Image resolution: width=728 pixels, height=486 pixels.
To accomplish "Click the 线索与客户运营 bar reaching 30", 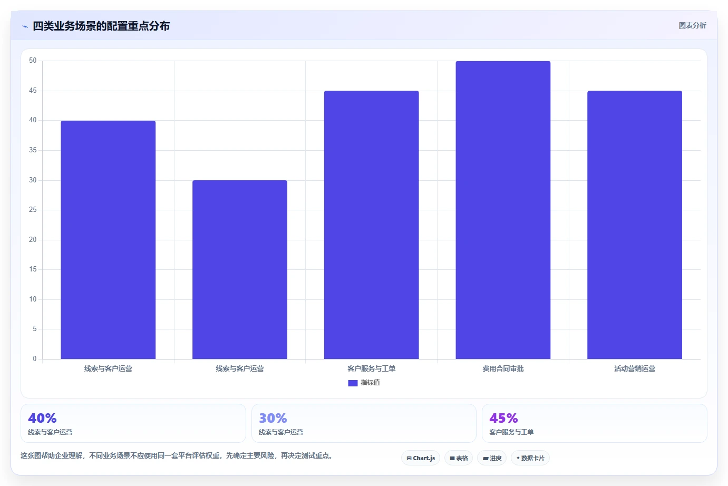I will coord(240,269).
